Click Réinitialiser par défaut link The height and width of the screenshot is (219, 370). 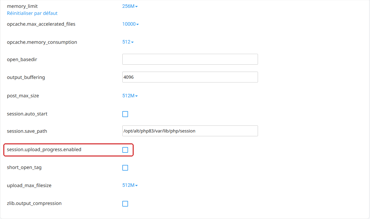32,13
